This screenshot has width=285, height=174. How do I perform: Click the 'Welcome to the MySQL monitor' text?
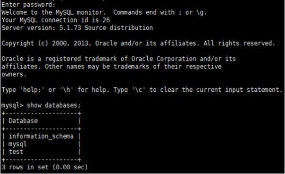pos(53,12)
